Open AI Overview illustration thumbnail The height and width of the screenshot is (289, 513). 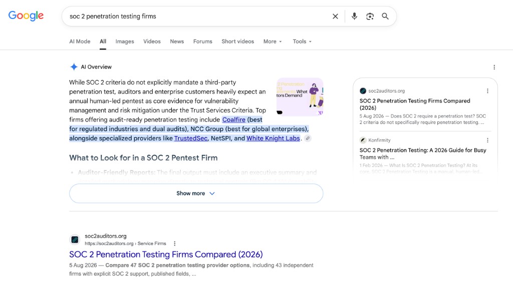click(x=300, y=97)
